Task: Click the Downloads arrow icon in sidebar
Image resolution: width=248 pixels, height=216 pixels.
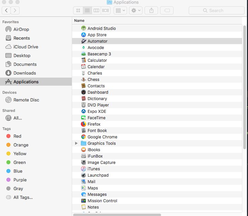Action: [x=8, y=73]
